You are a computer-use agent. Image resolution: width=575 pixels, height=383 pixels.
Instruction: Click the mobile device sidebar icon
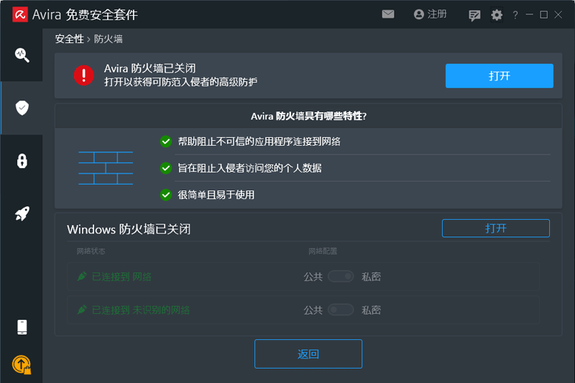click(22, 327)
